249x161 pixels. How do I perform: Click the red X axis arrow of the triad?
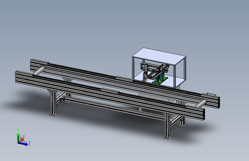click(x=22, y=140)
